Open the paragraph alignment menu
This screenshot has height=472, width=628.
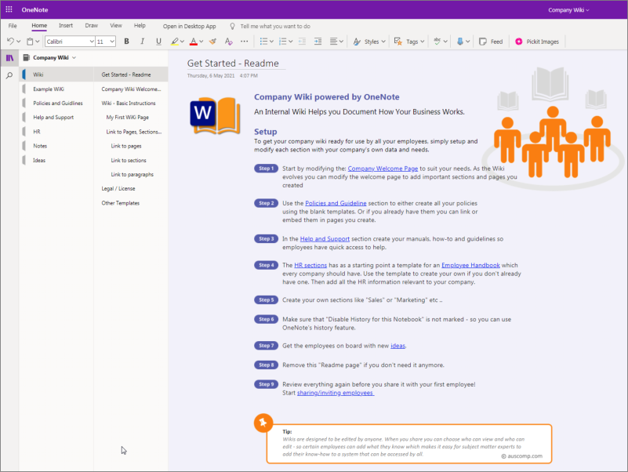point(336,42)
